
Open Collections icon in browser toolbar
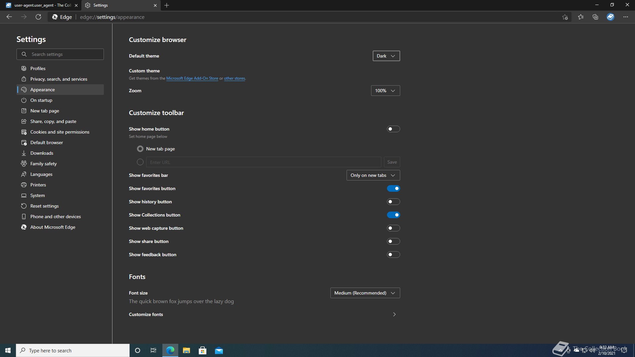pyautogui.click(x=595, y=17)
